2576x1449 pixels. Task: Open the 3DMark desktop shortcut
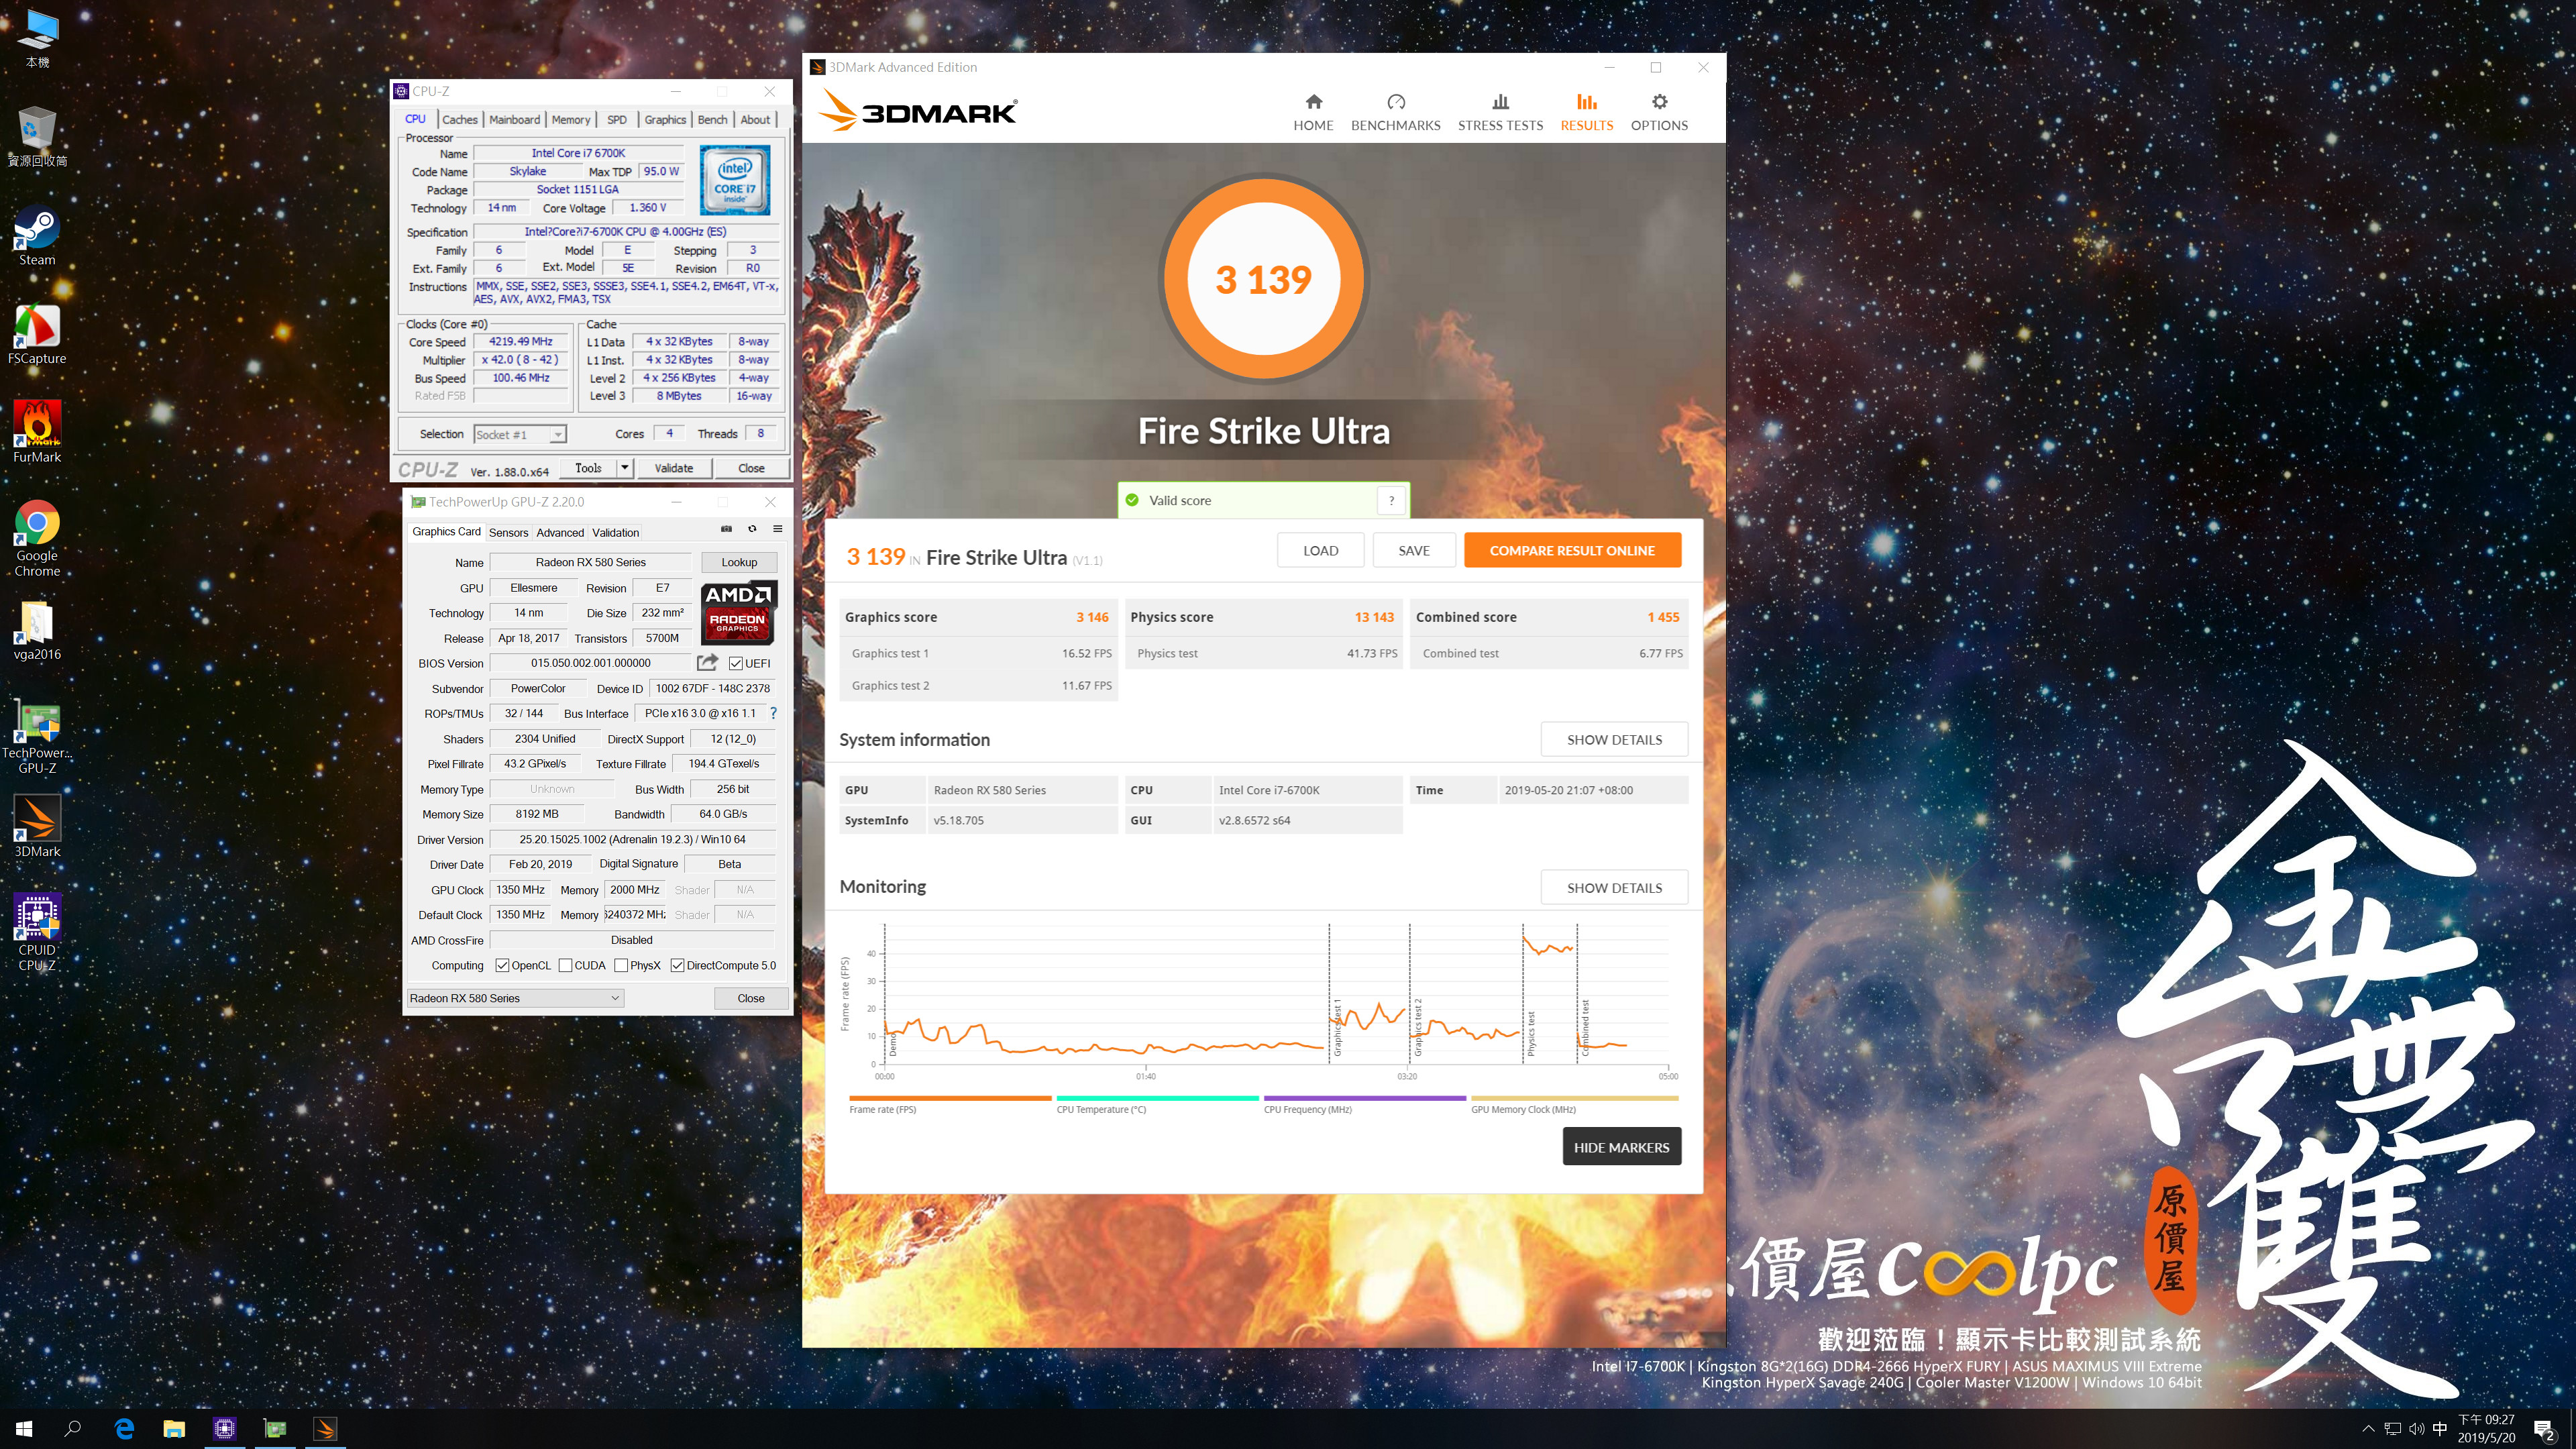(x=37, y=827)
